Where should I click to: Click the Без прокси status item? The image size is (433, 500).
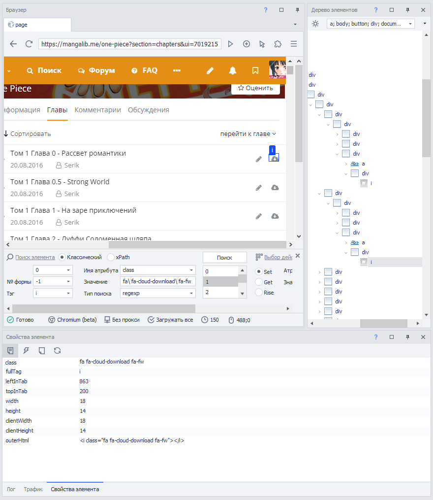tap(122, 320)
